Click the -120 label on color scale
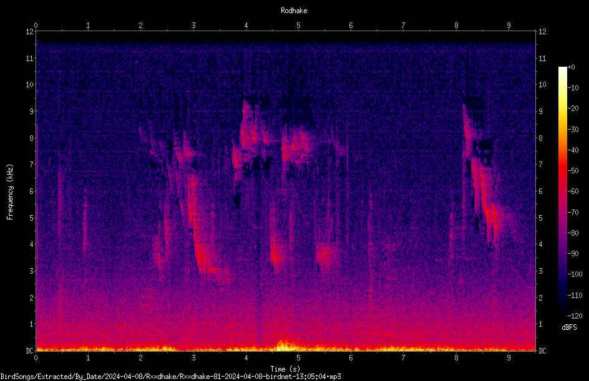 tap(575, 316)
